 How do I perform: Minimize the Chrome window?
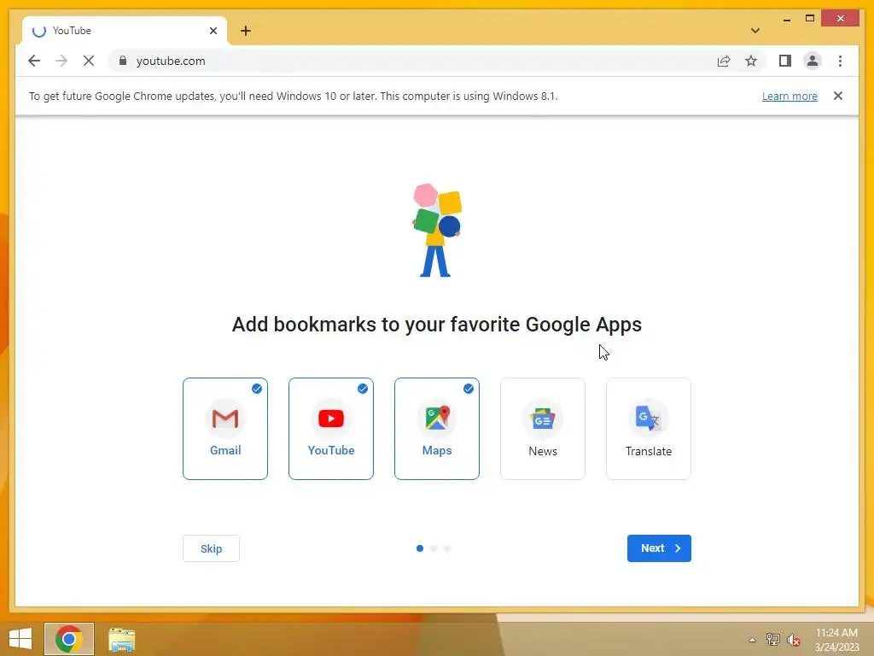[x=786, y=19]
